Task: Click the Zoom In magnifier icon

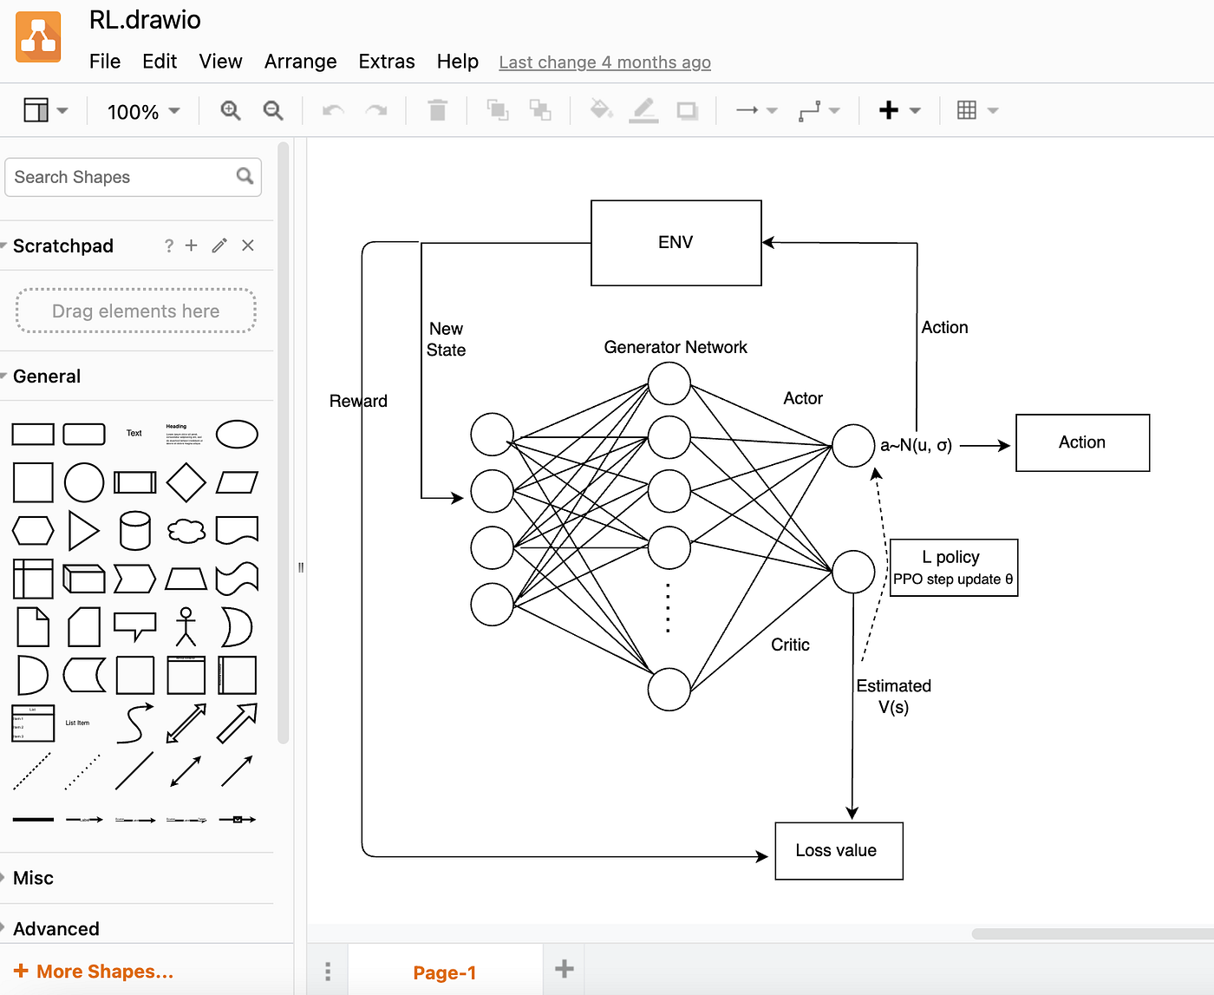Action: [230, 110]
